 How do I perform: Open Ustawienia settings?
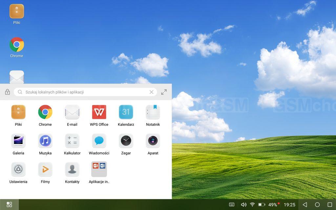point(18,169)
